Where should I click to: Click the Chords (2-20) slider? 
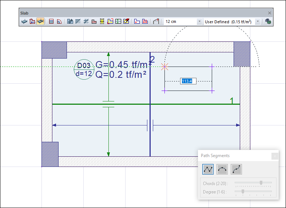coord(253,183)
